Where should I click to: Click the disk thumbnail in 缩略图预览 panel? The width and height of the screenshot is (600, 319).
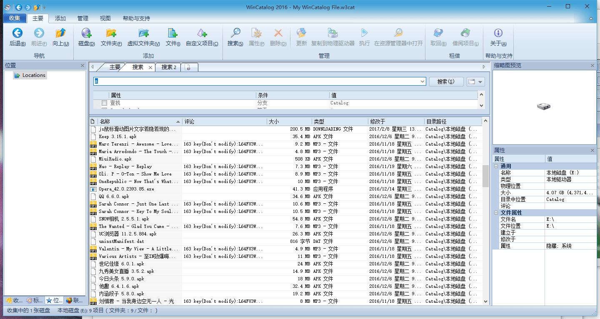click(544, 106)
